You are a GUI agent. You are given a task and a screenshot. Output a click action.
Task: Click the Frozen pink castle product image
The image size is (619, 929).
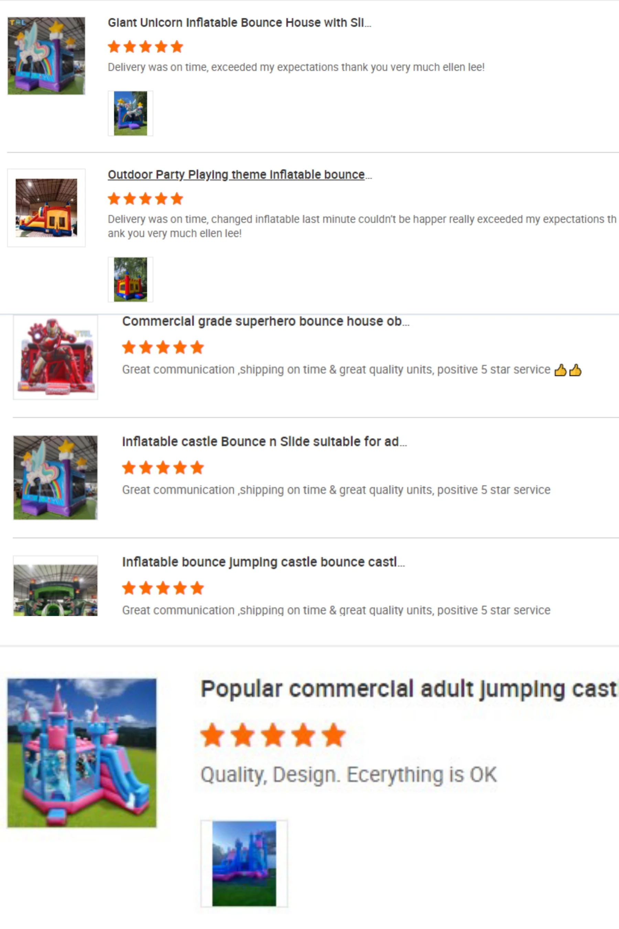point(82,753)
